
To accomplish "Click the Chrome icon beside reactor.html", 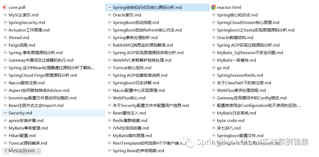I will 214,7.
